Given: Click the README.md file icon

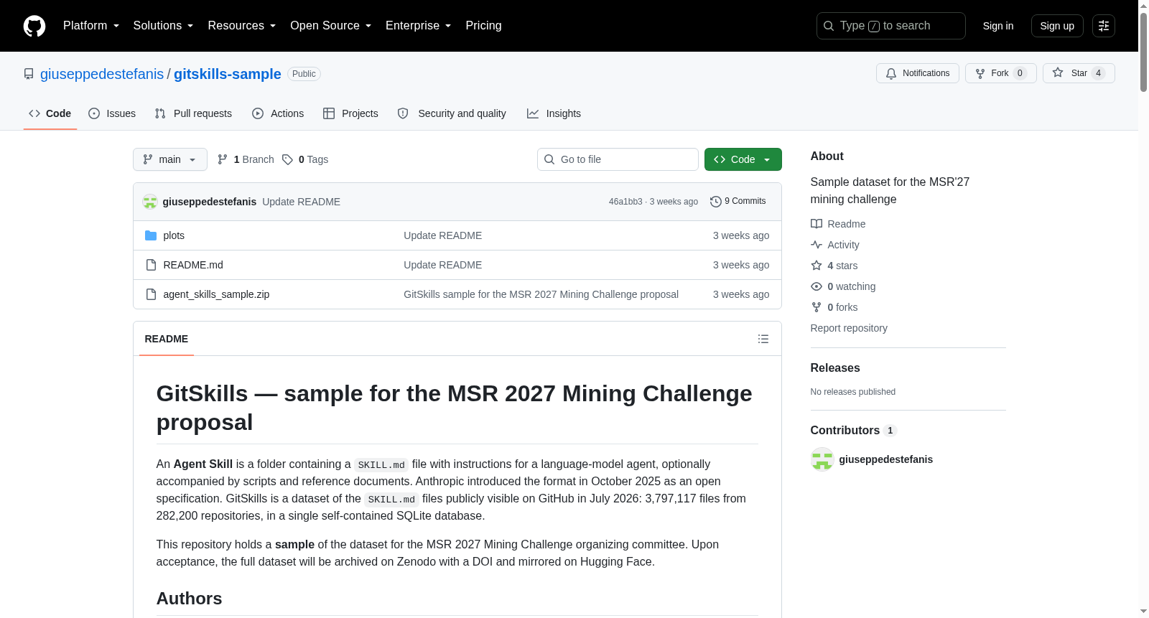Looking at the screenshot, I should pos(151,265).
